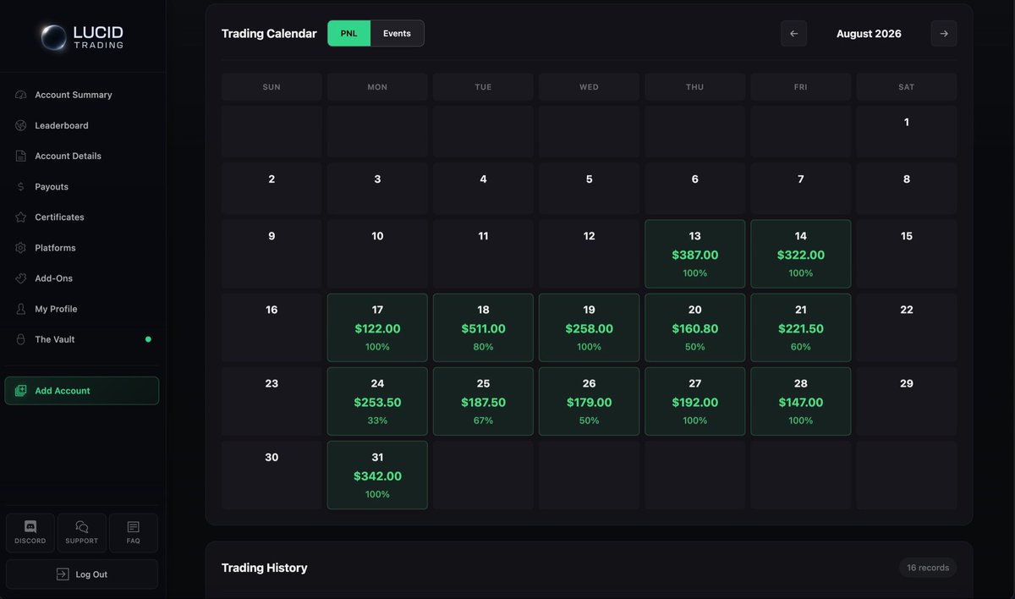
Task: Open the Support chat button
Action: coord(82,533)
